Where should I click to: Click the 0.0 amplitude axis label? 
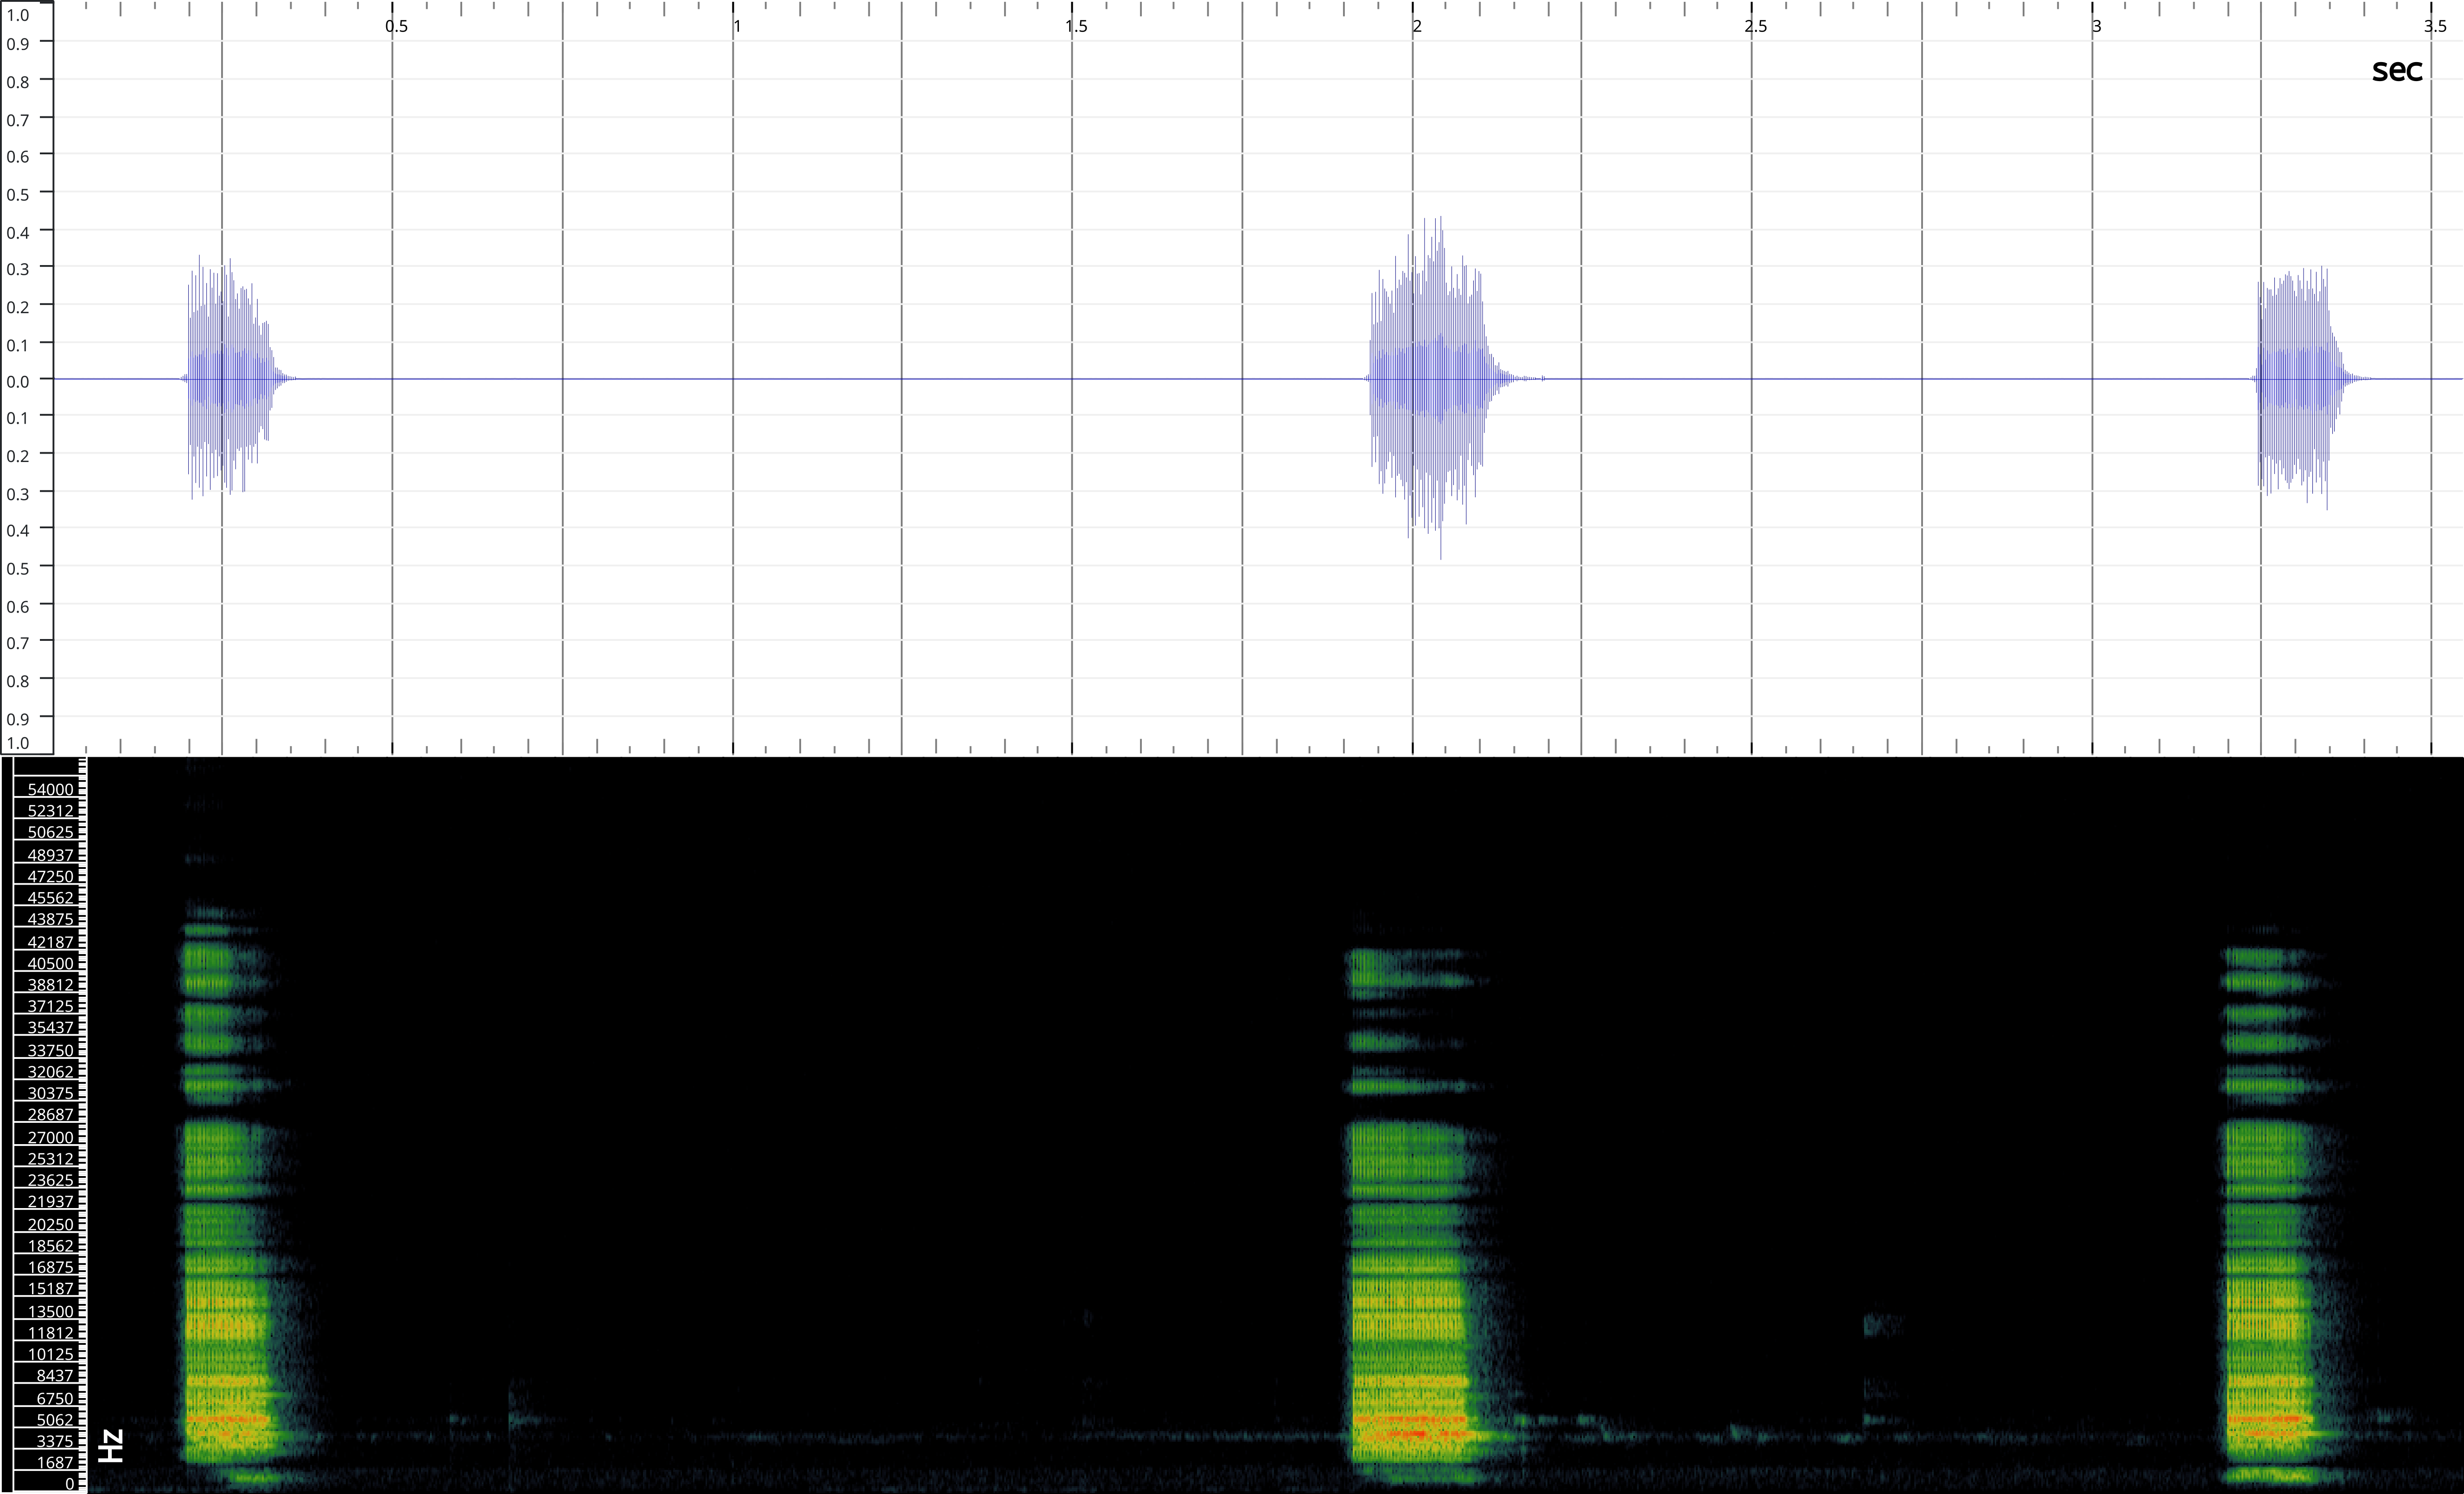[x=18, y=381]
